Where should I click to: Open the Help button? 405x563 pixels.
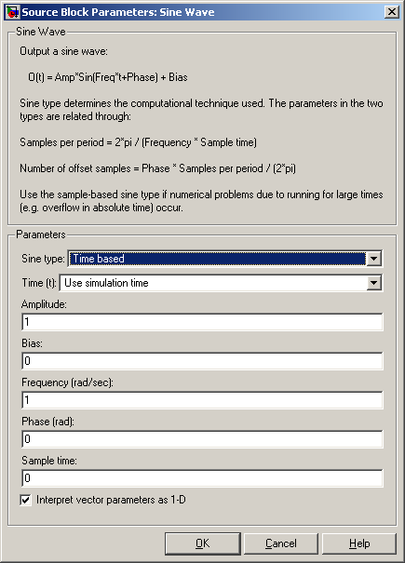click(x=359, y=543)
